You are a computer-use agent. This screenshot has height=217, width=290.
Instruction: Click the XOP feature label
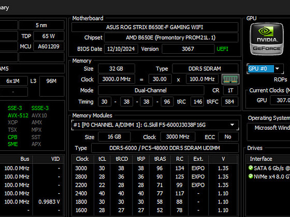tap(13, 122)
